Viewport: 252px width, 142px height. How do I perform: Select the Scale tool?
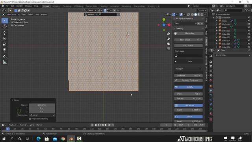[5, 44]
